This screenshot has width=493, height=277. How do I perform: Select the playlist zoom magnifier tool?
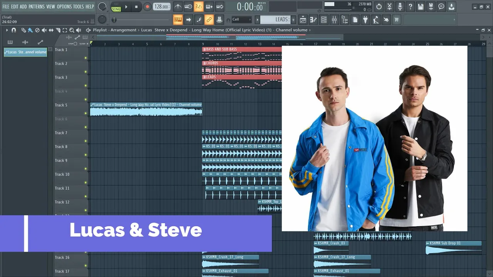(72, 30)
